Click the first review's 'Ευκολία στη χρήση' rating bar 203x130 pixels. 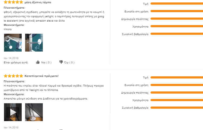coord(176,11)
